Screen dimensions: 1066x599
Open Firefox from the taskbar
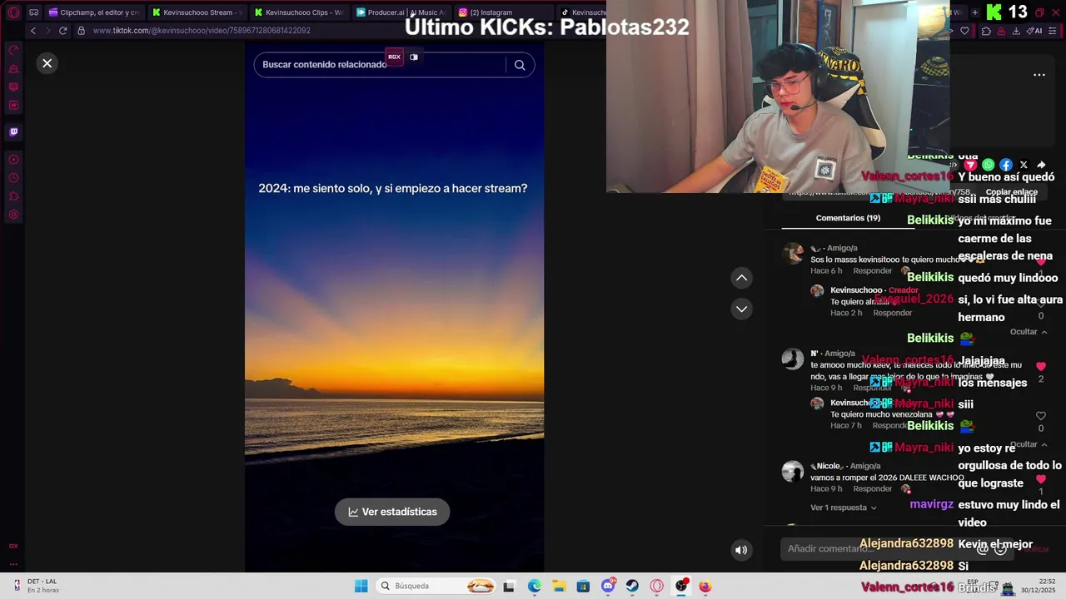705,587
